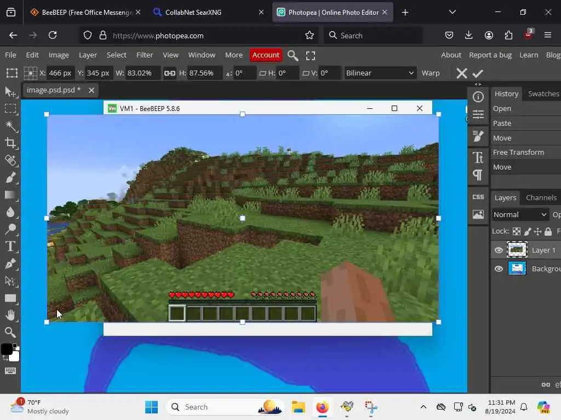Viewport: 561px width, 420px height.
Task: Hide the Background layer eye icon
Action: click(x=499, y=269)
